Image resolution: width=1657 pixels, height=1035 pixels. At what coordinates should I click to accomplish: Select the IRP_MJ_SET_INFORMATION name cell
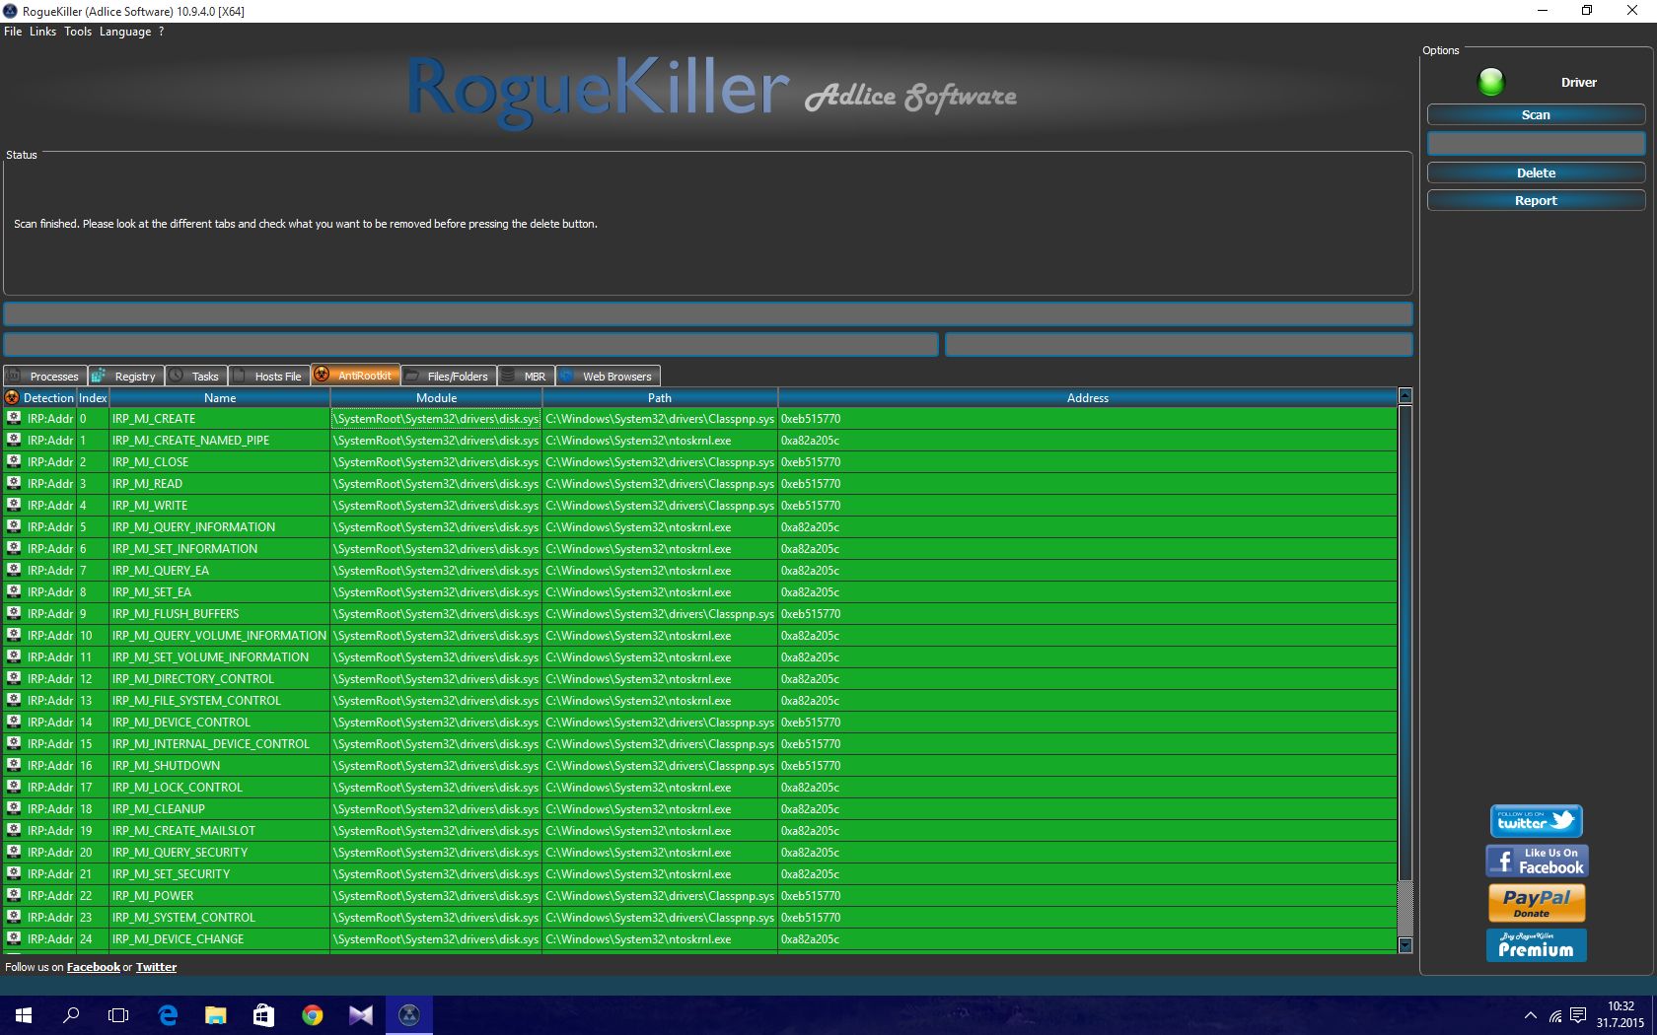[219, 549]
